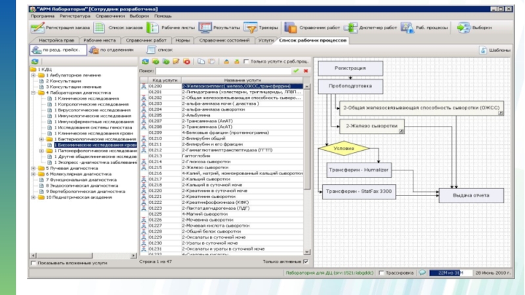
Task: Open Результаты from the toolbar
Action: [x=205, y=28]
